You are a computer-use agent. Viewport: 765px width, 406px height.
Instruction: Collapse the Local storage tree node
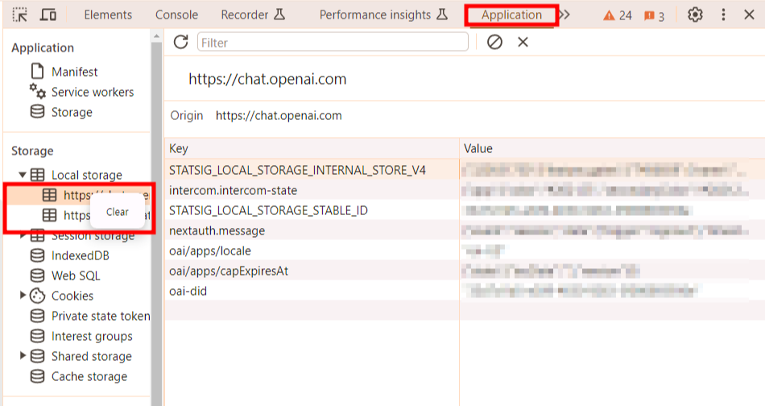22,175
